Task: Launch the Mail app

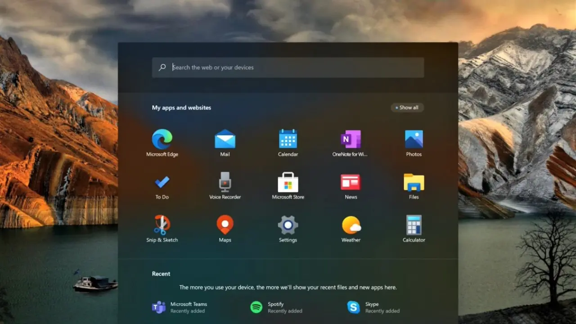Action: 225,139
